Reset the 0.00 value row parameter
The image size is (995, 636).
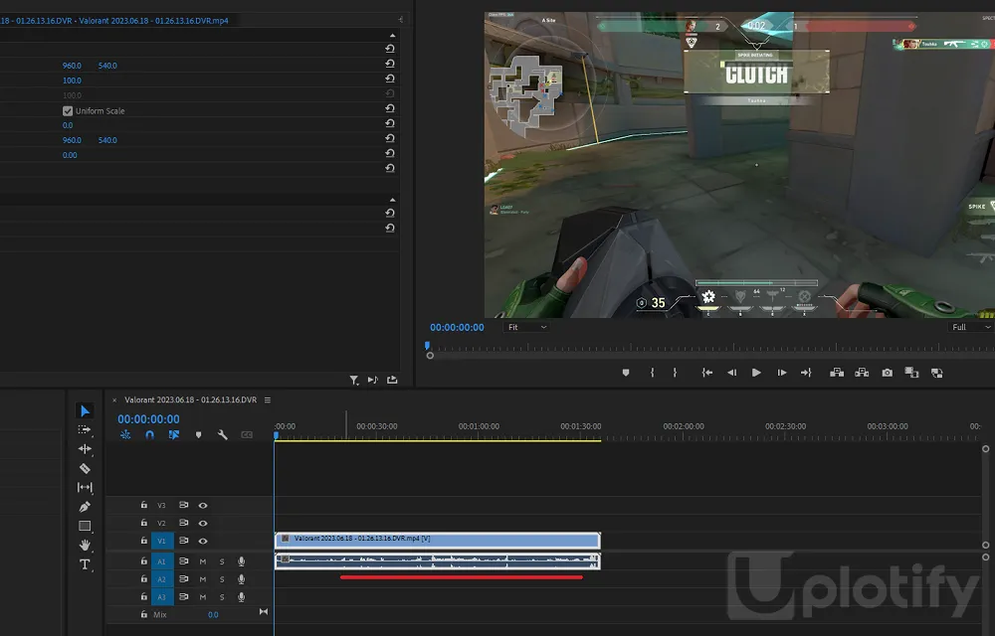tap(390, 153)
